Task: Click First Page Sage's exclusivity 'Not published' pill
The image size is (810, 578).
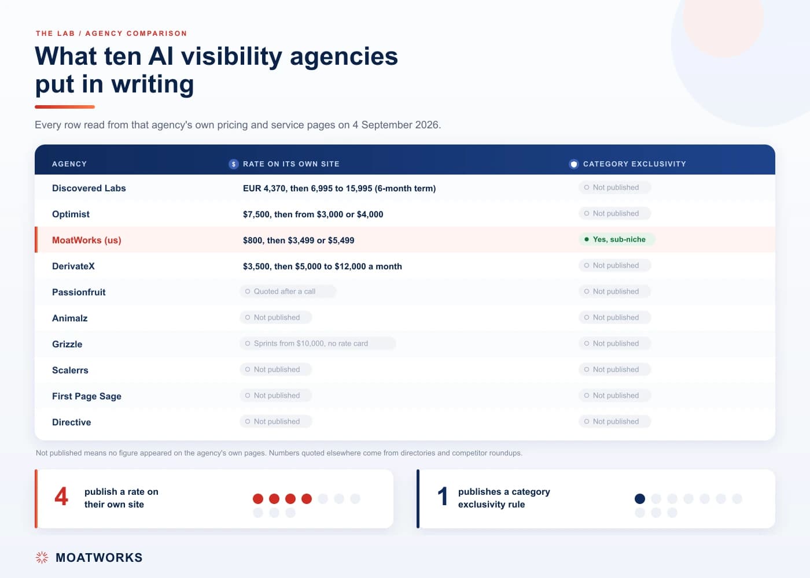Action: click(x=614, y=395)
